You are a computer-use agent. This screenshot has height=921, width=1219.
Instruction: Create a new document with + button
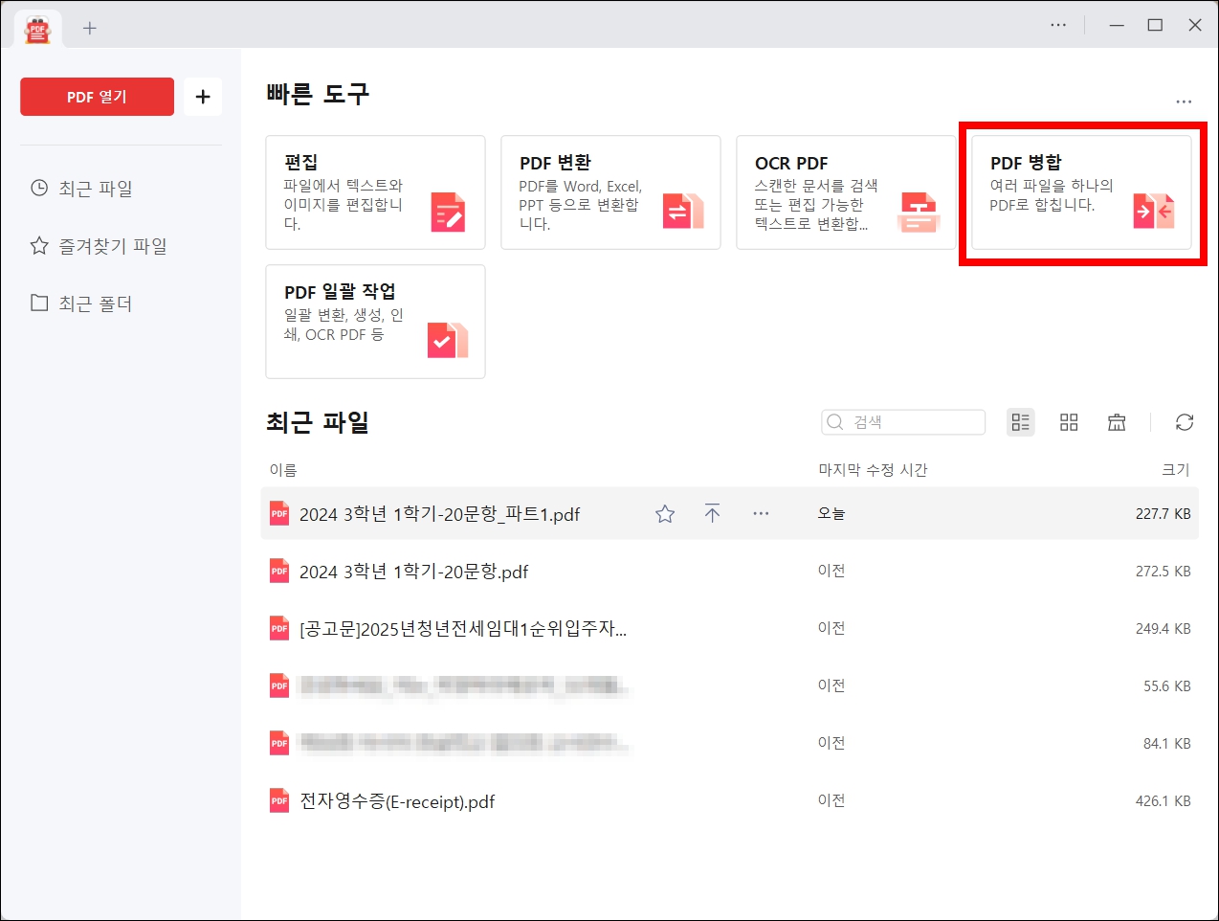pos(202,97)
